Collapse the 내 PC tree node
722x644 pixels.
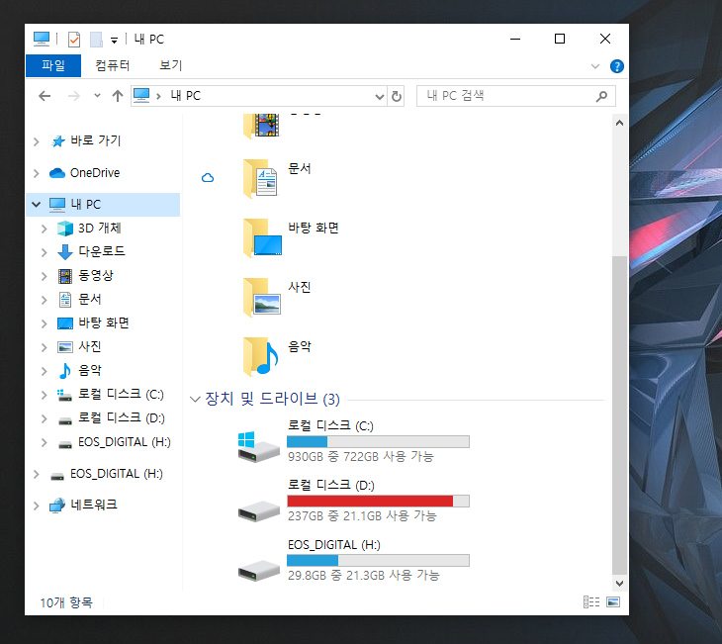tap(36, 204)
